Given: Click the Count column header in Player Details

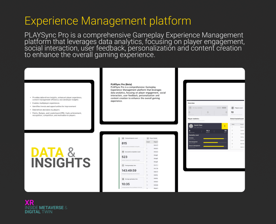Looking at the screenshot, I should coord(148,142).
